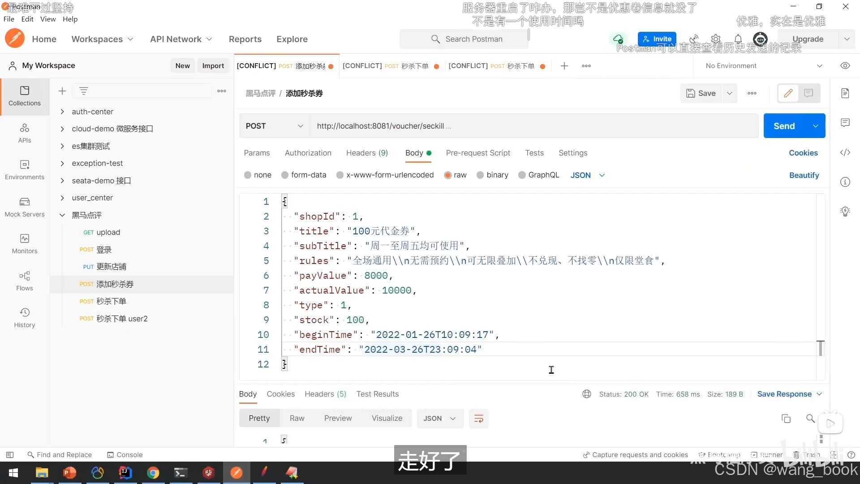Open the code snippet icon
860x484 pixels.
tap(845, 152)
